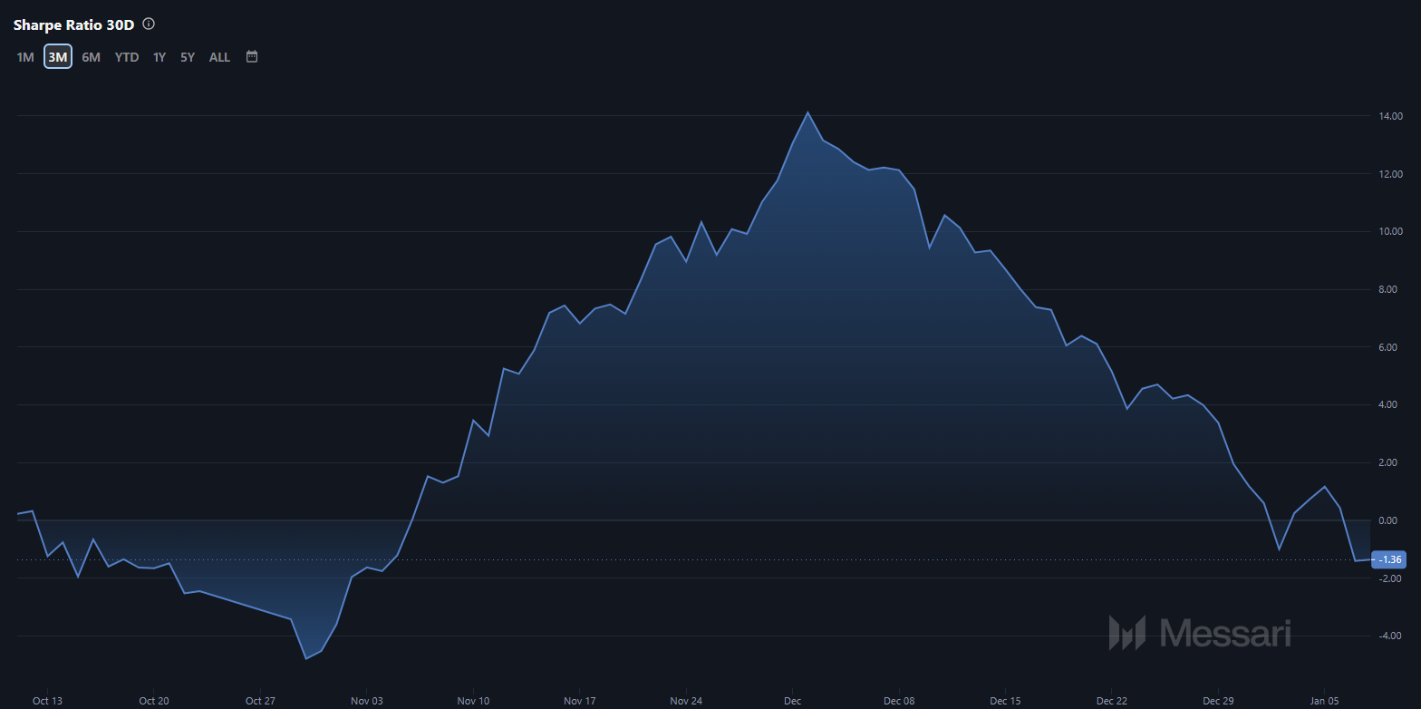Click the Oct 27 date label
The image size is (1421, 709).
click(260, 701)
